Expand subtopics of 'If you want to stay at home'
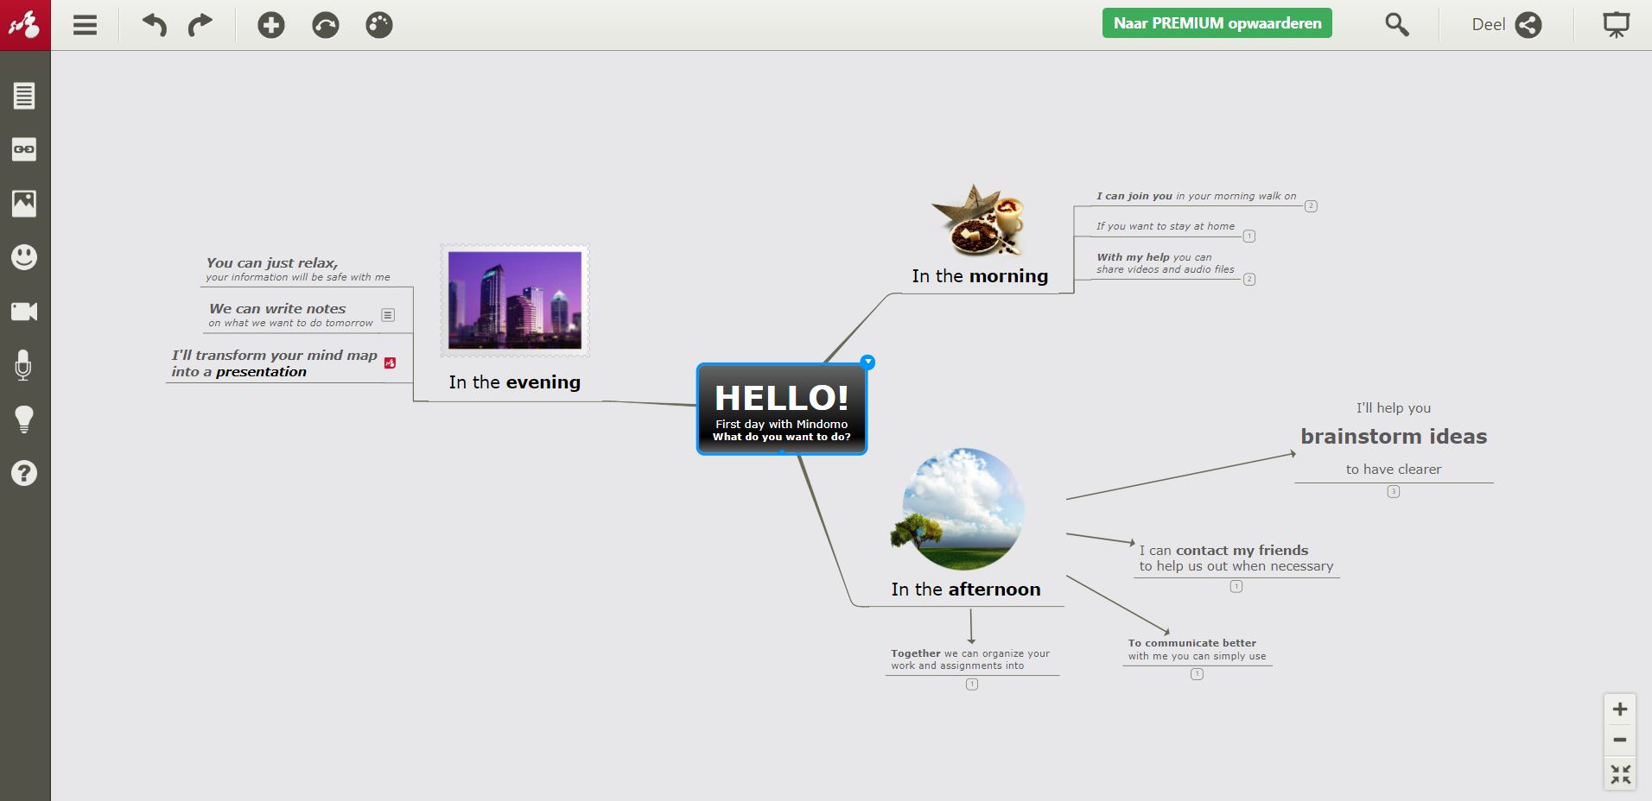Viewport: 1652px width, 801px height. 1249,237
